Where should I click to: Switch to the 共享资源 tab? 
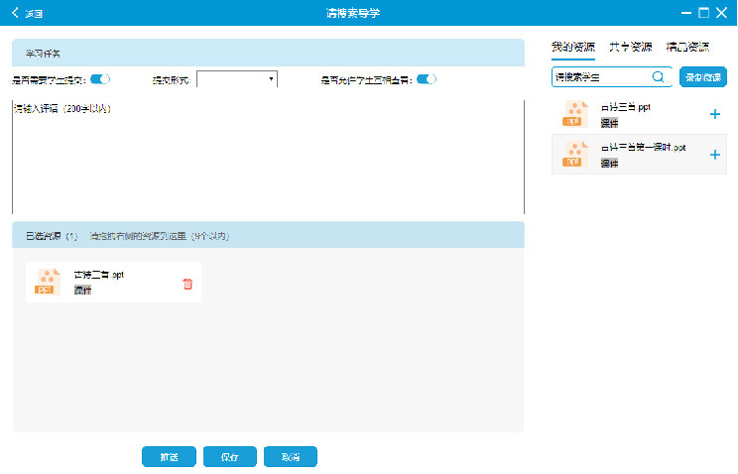(x=630, y=47)
